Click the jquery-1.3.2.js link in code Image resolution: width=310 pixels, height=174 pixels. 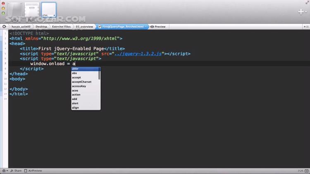(138, 54)
